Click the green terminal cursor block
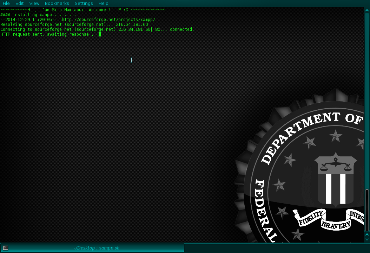 100,34
